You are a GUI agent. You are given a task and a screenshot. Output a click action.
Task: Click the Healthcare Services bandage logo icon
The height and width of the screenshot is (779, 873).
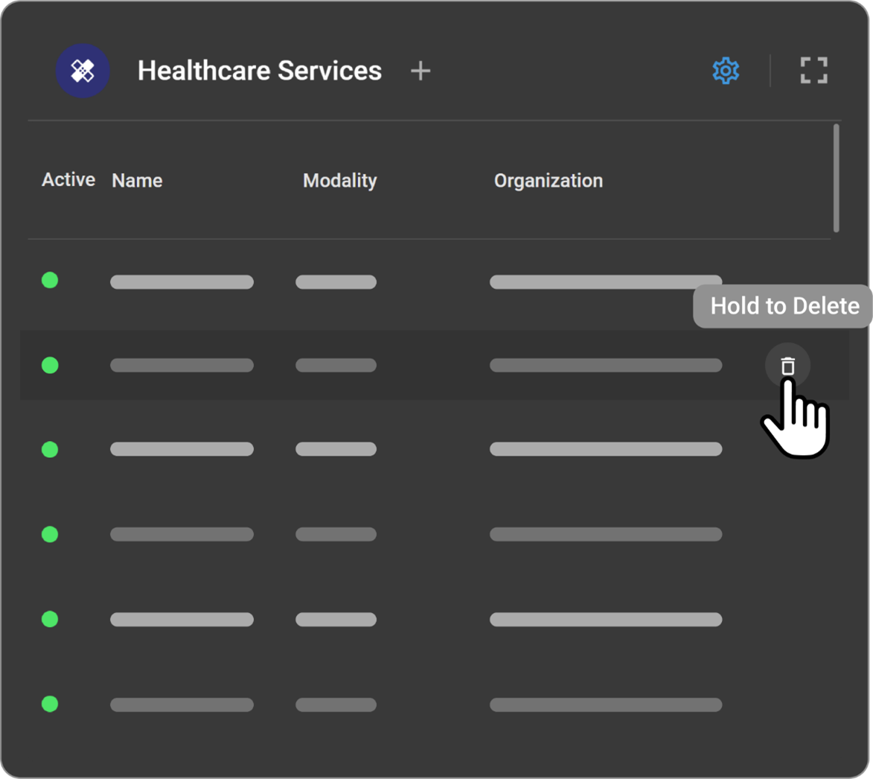pos(83,71)
